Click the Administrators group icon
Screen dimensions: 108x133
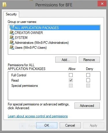tap(12, 42)
